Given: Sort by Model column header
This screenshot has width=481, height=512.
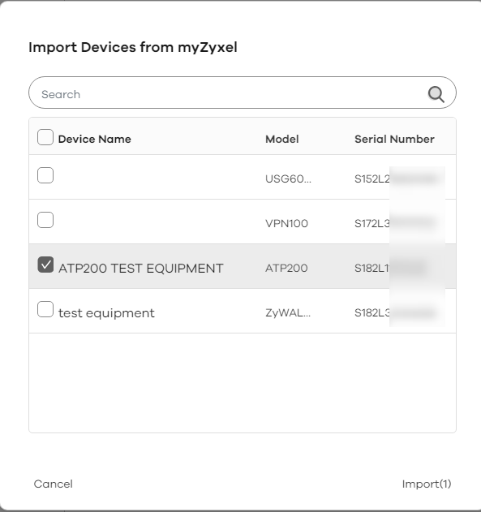Looking at the screenshot, I should coord(282,139).
